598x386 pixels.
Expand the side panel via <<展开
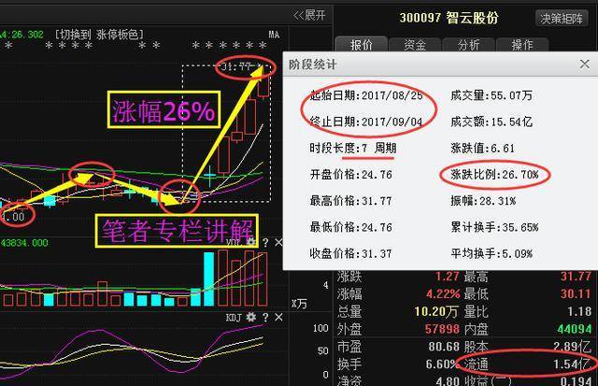pyautogui.click(x=309, y=15)
